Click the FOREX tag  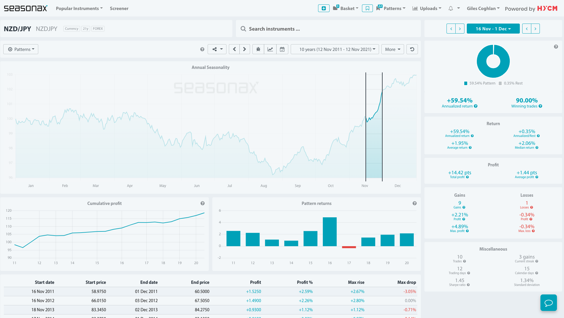[98, 29]
